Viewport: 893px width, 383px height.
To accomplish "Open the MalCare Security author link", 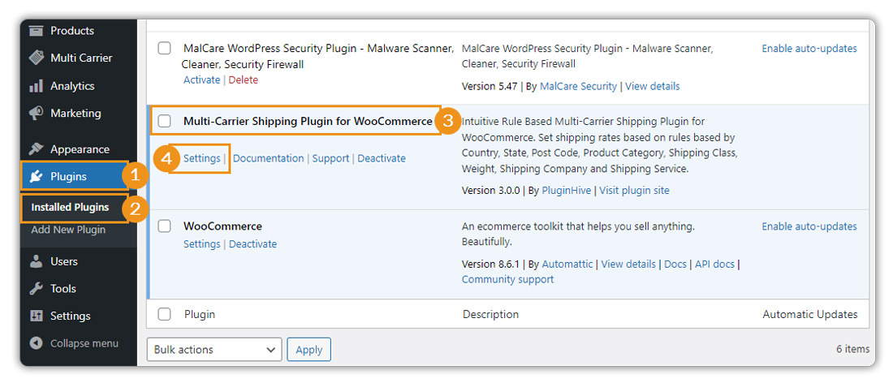I will point(578,87).
